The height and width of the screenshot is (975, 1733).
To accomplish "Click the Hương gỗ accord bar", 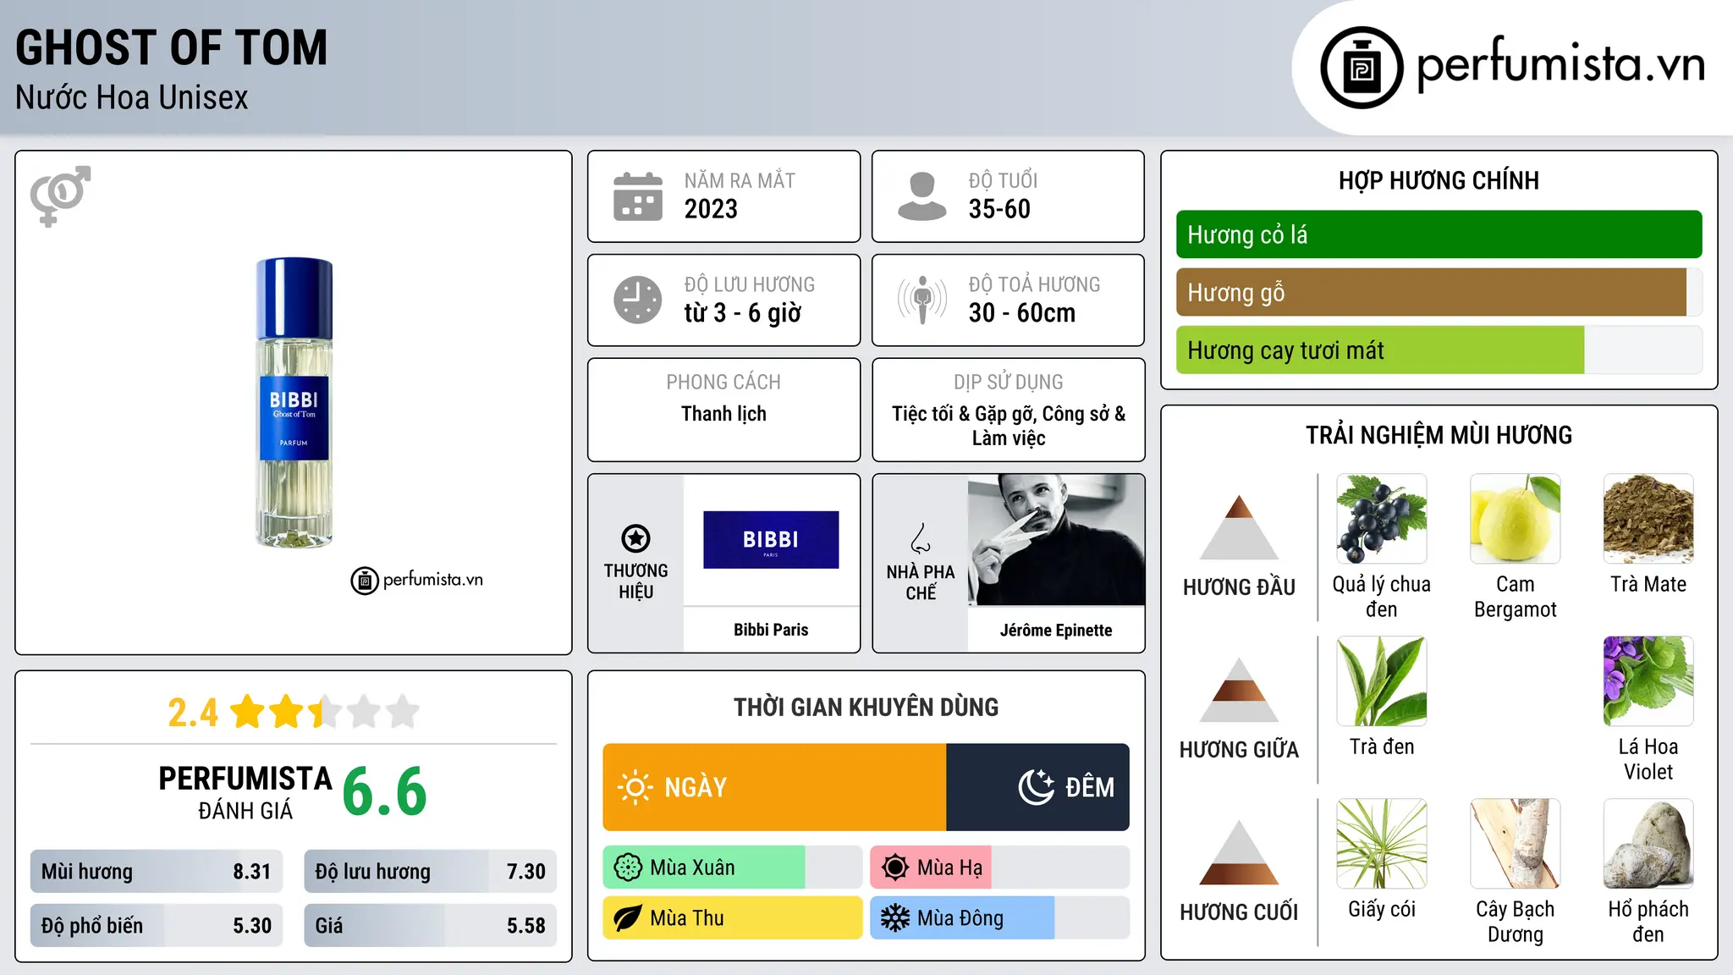I will pos(1439,292).
